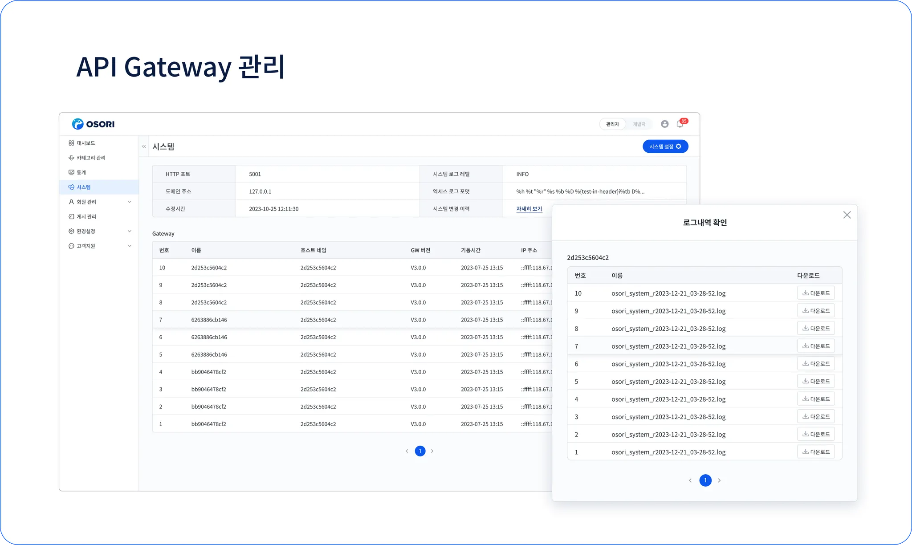
Task: Click the OSORI logo icon
Action: pyautogui.click(x=78, y=124)
